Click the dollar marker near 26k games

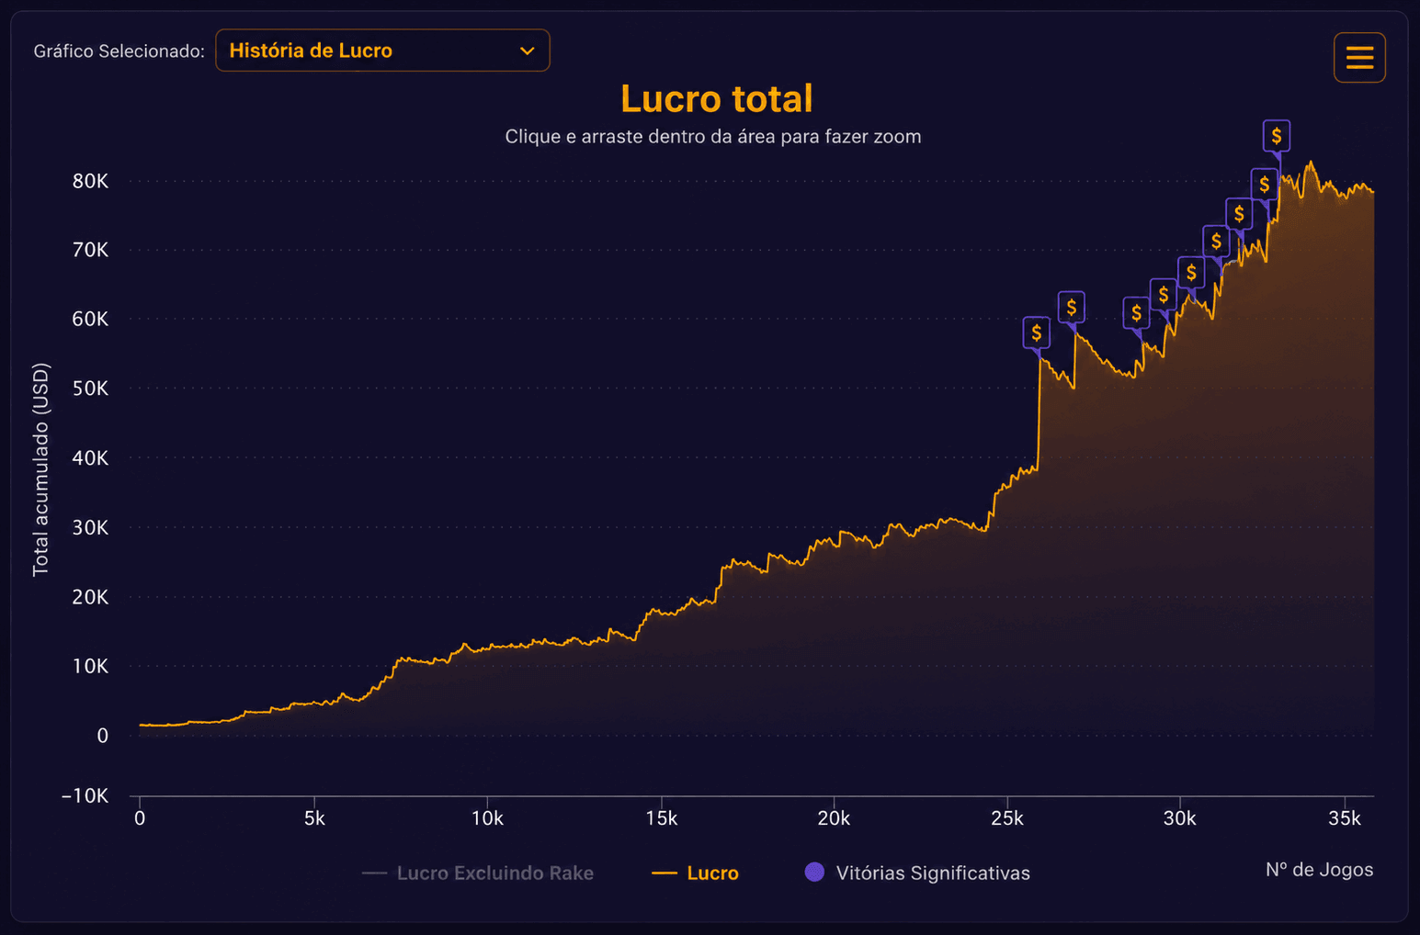[1037, 333]
